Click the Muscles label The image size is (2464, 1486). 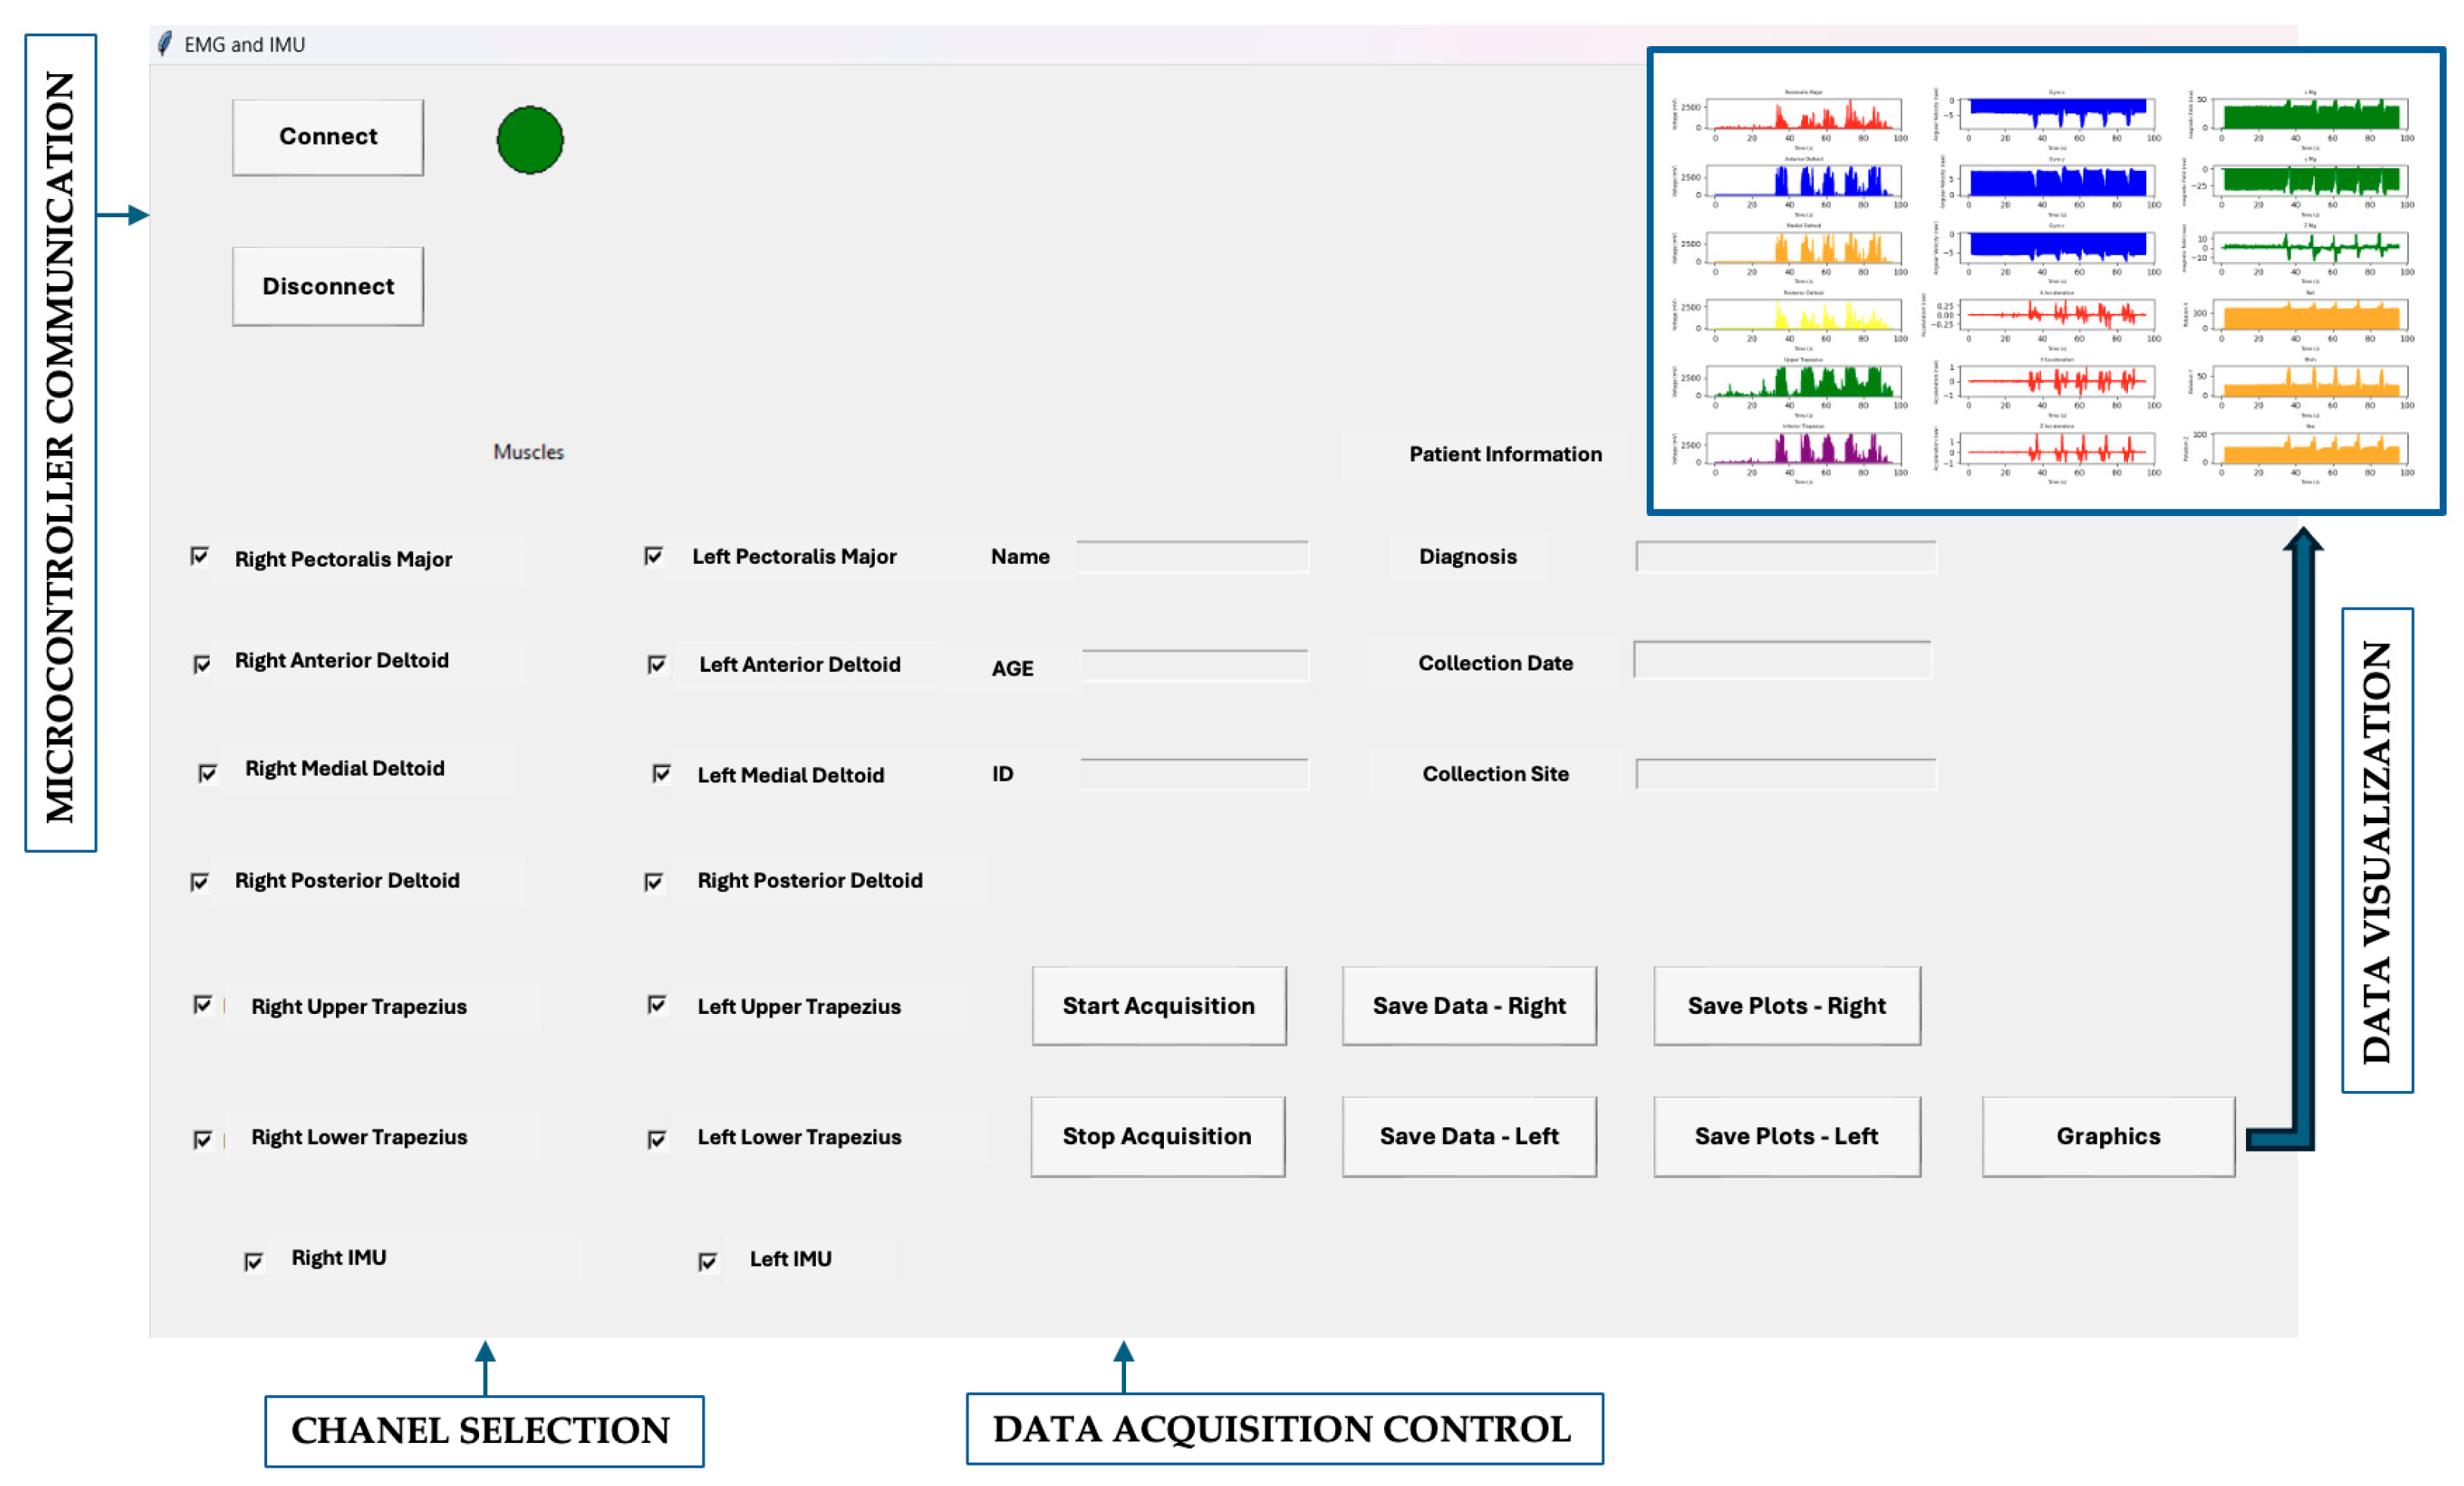529,452
